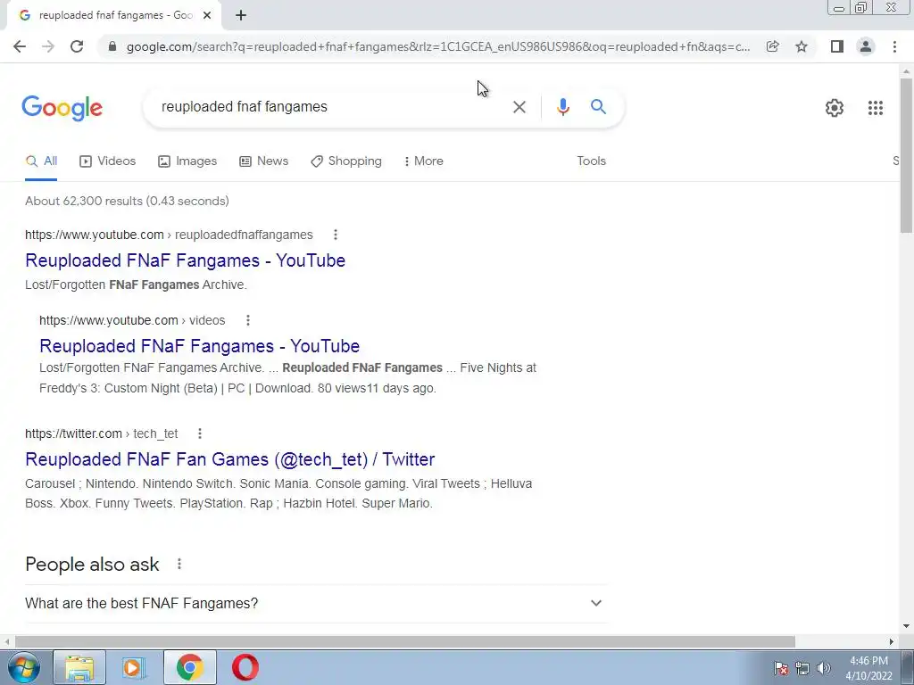Click the About 62,300 results text
Image resolution: width=914 pixels, height=685 pixels.
coord(127,201)
